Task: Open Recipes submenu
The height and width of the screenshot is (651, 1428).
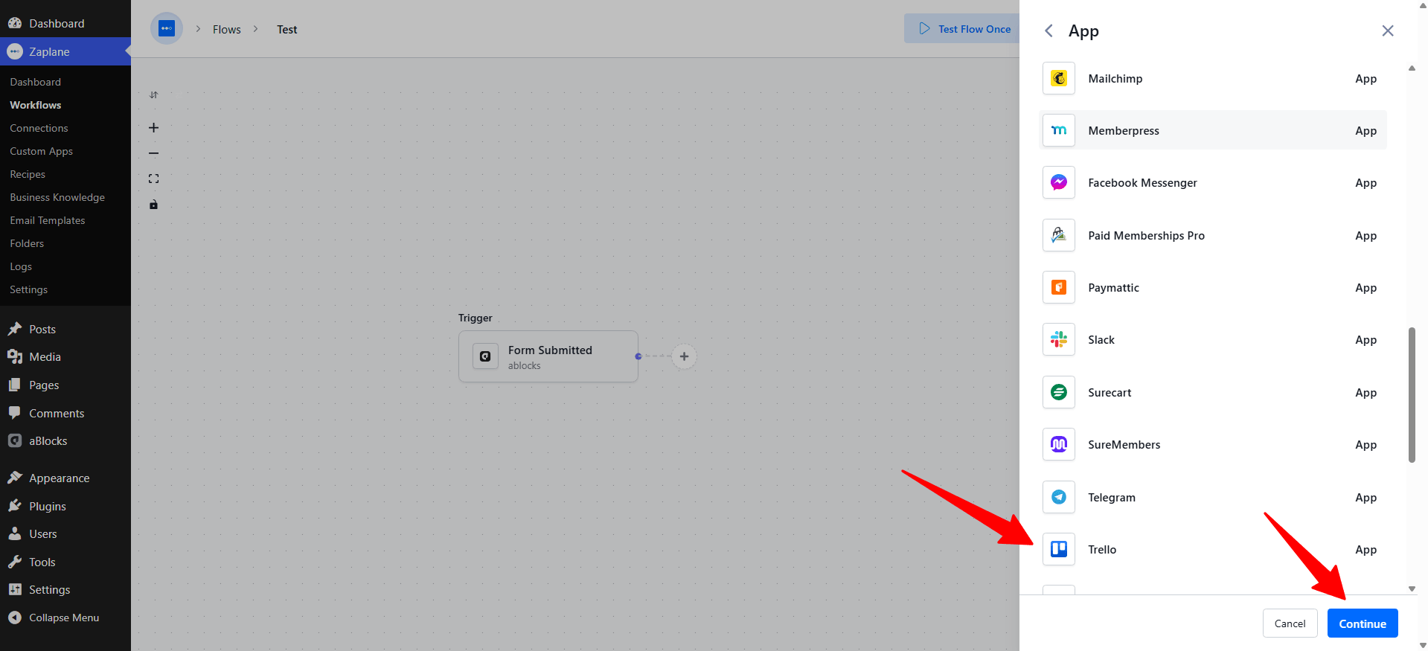Action: coord(28,174)
